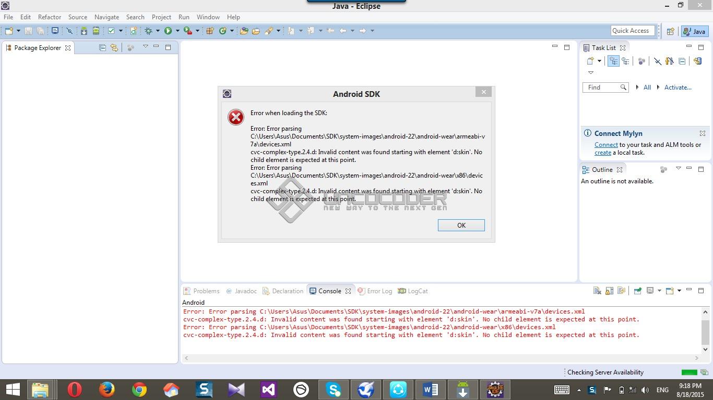The height and width of the screenshot is (400, 713).
Task: Click the New Java Class icon
Action: 223,31
